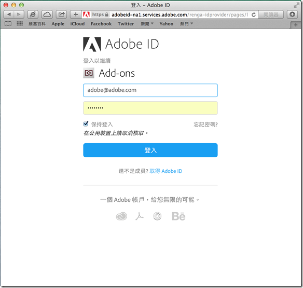
Task: Click the Internet Explorer-style toolbar icon
Action: click(33, 15)
